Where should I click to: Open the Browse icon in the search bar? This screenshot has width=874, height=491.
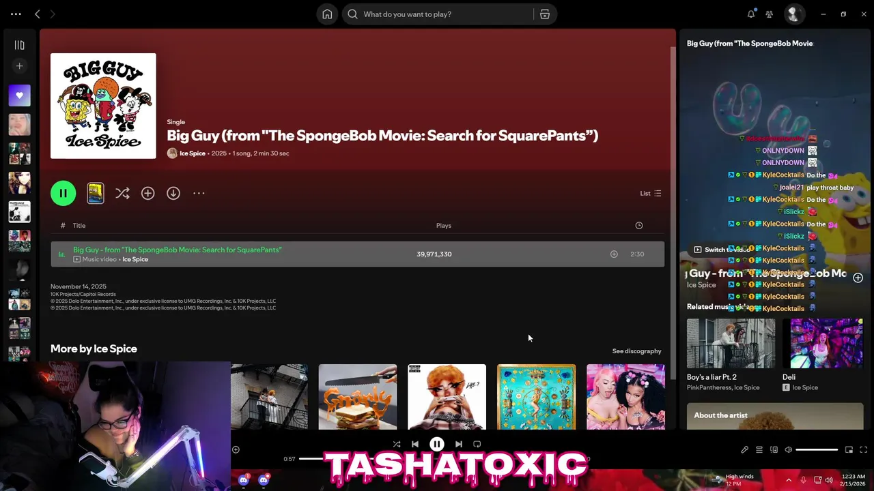(545, 14)
